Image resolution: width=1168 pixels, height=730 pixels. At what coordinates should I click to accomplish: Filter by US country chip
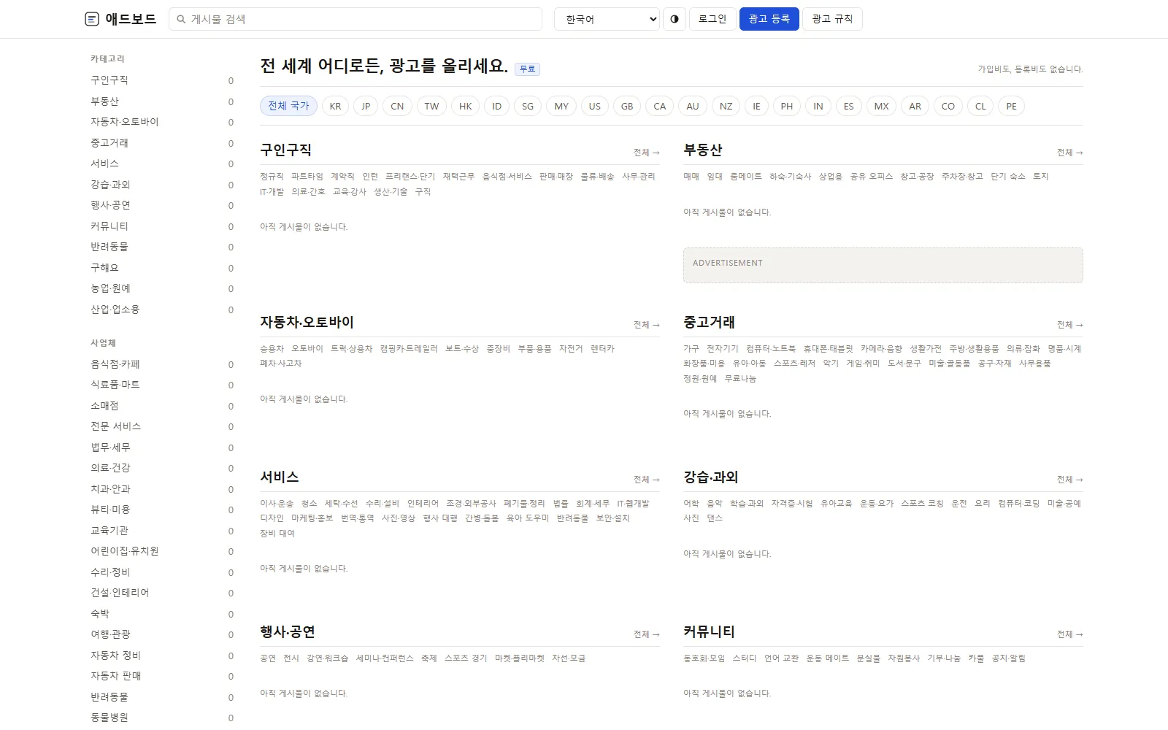click(x=595, y=106)
